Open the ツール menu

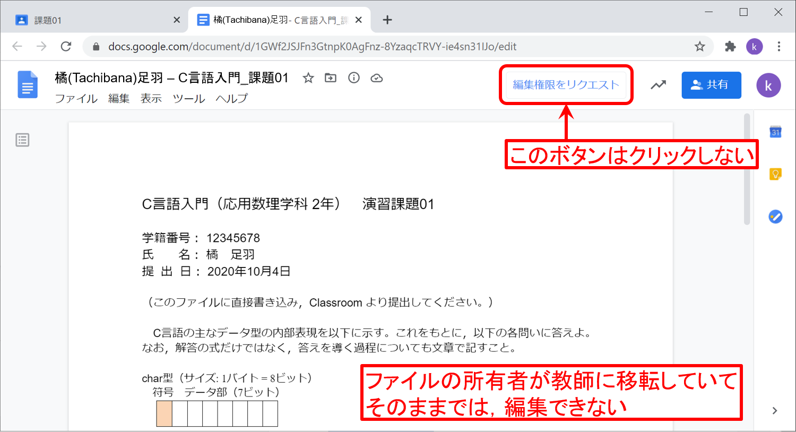(x=189, y=99)
